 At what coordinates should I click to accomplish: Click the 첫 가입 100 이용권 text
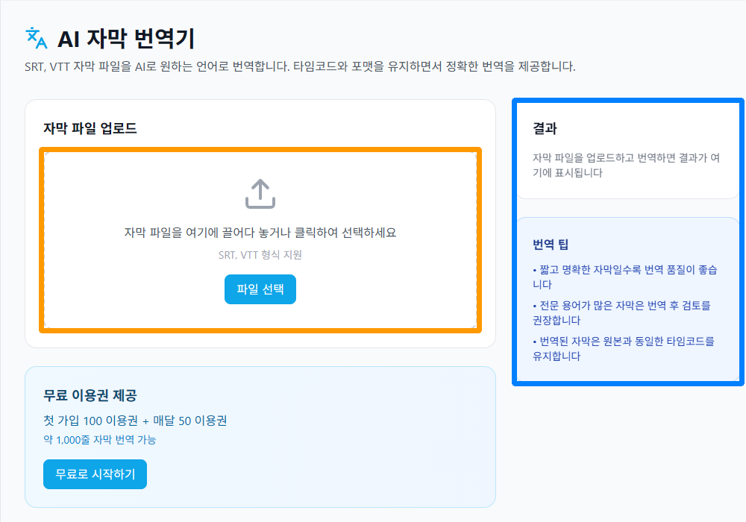point(135,421)
